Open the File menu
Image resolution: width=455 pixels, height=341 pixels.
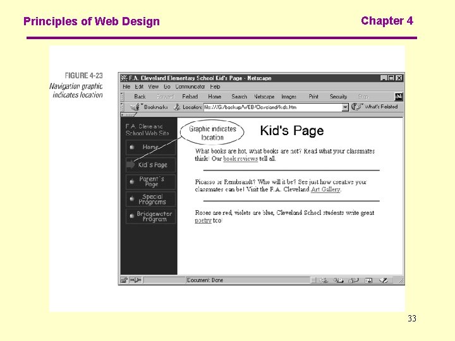pos(126,87)
